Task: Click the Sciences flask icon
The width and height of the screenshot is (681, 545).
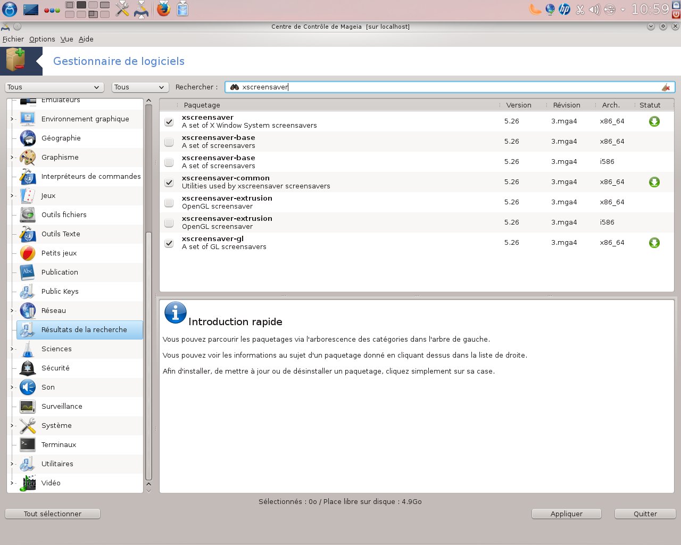Action: tap(28, 349)
